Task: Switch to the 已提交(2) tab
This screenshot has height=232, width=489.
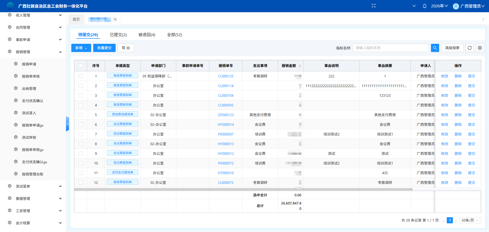Action: pos(118,35)
